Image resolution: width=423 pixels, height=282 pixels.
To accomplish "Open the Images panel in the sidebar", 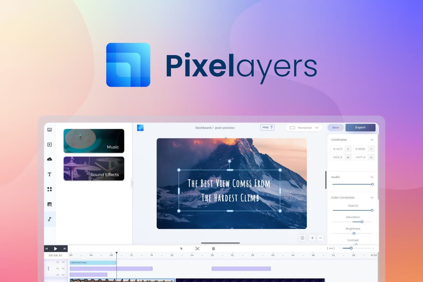I will pos(50,130).
